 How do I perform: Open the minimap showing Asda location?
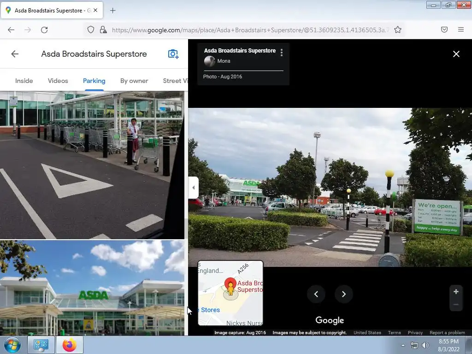[x=230, y=293]
